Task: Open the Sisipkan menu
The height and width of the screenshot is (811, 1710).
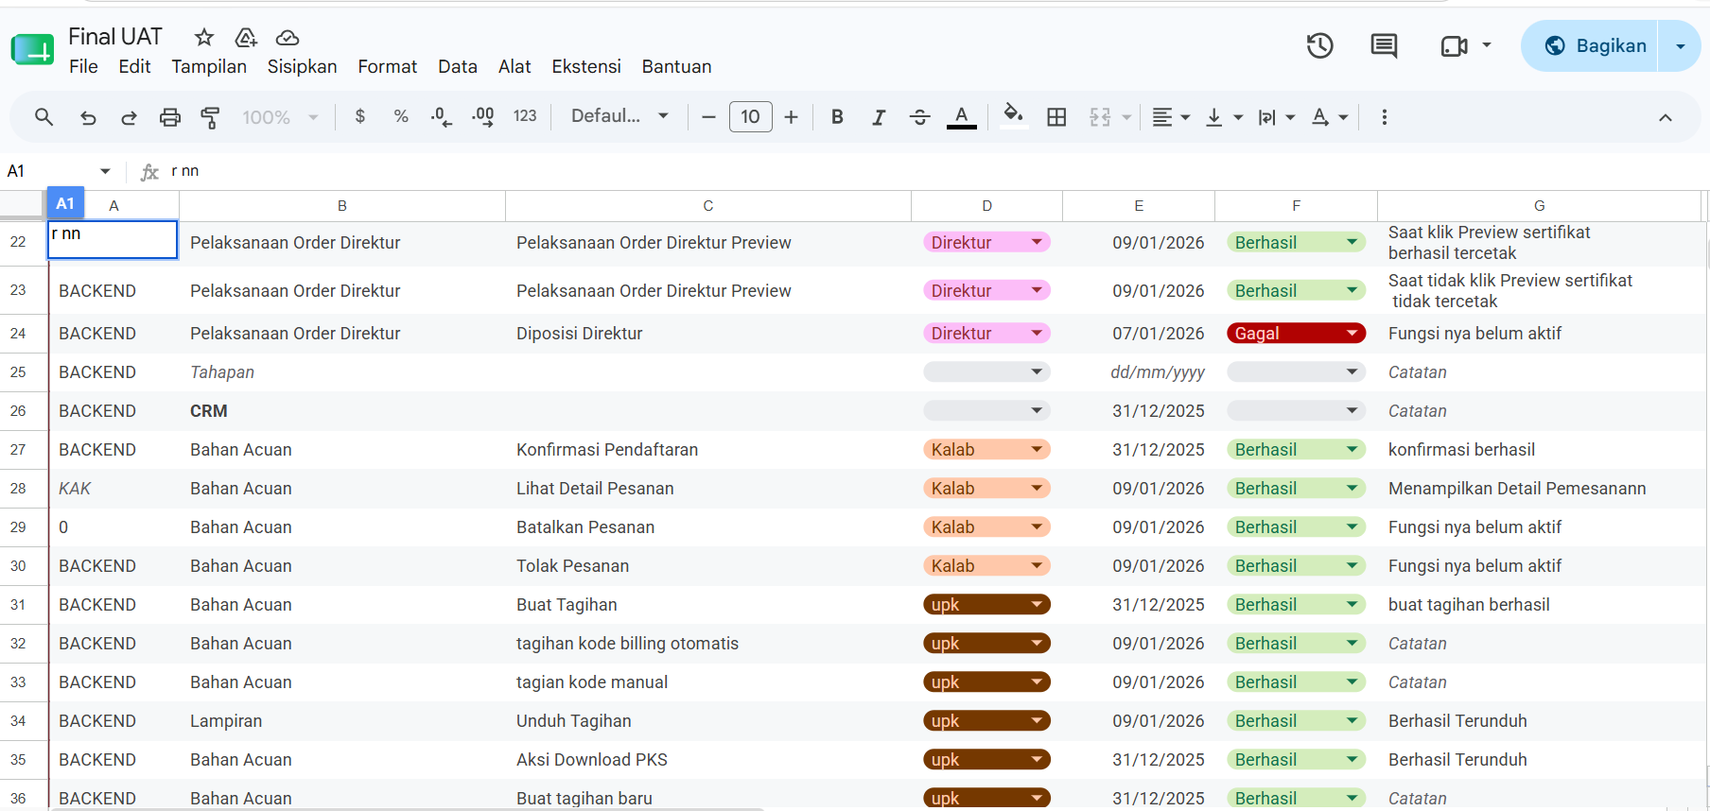Action: [302, 66]
